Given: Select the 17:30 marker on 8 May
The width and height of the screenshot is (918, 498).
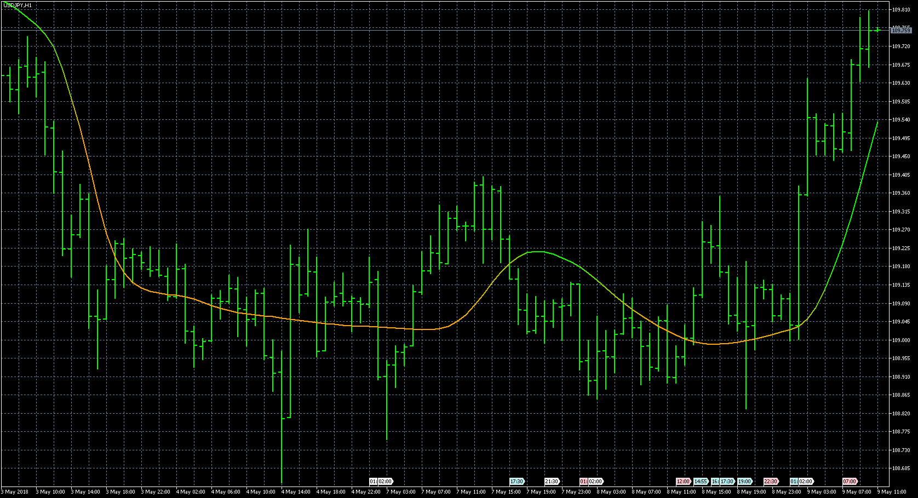Looking at the screenshot, I should pyautogui.click(x=726, y=482).
